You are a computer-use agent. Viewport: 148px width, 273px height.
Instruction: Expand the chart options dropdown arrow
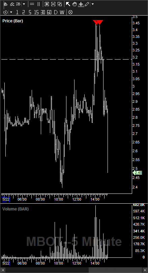click(x=24, y=4)
